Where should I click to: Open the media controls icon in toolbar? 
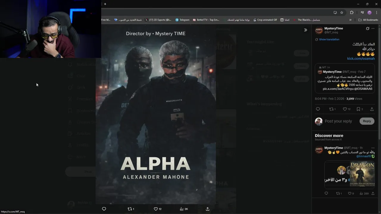pos(362,12)
